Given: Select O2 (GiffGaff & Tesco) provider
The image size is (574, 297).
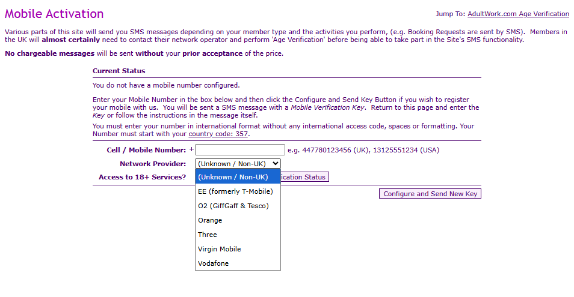Looking at the screenshot, I should [233, 206].
